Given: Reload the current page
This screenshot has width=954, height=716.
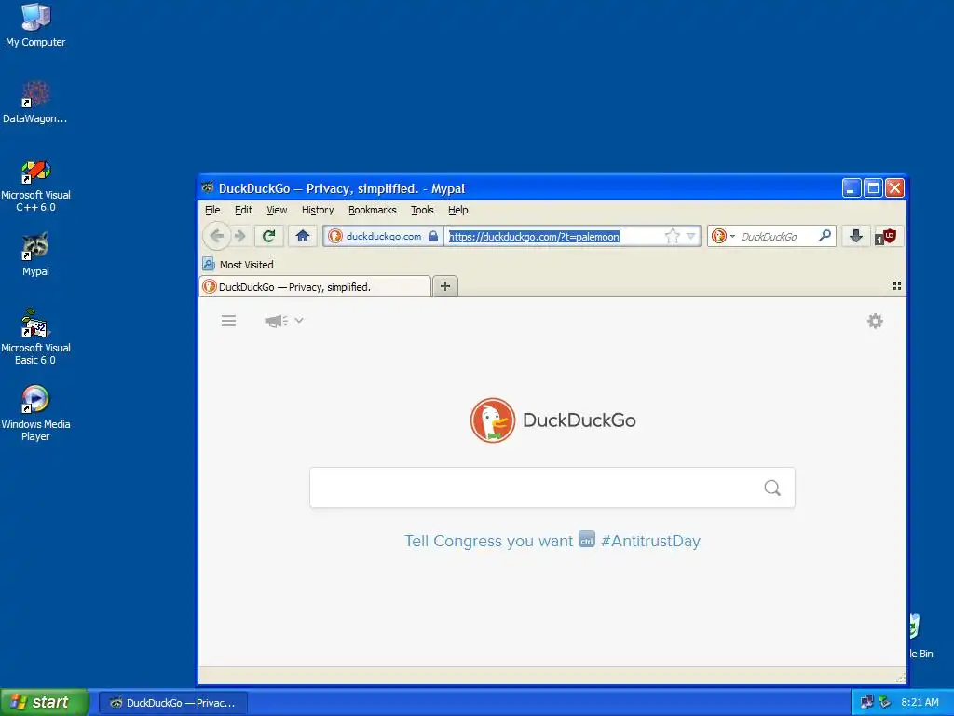Looking at the screenshot, I should pyautogui.click(x=268, y=236).
